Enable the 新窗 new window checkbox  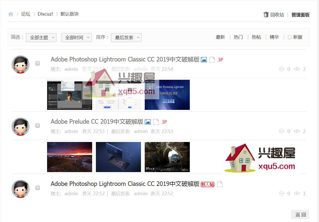tap(290, 37)
